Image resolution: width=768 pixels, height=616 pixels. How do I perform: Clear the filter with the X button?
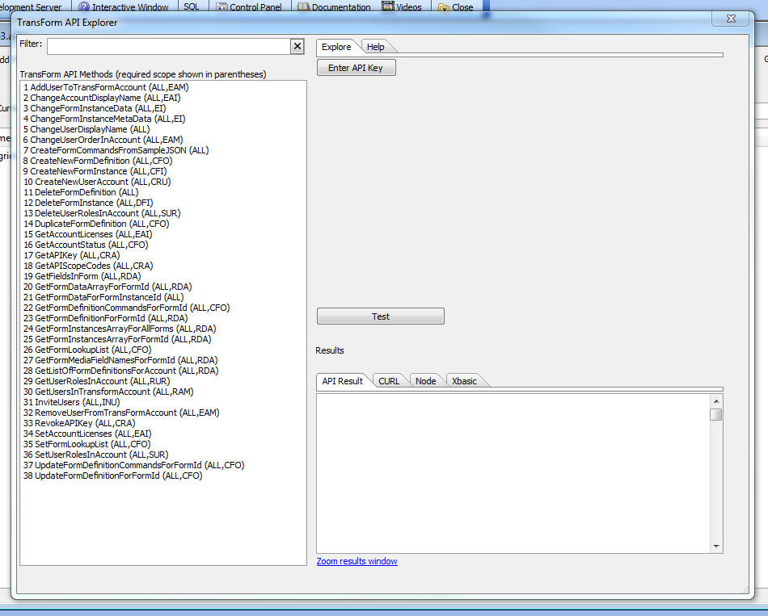coord(297,46)
